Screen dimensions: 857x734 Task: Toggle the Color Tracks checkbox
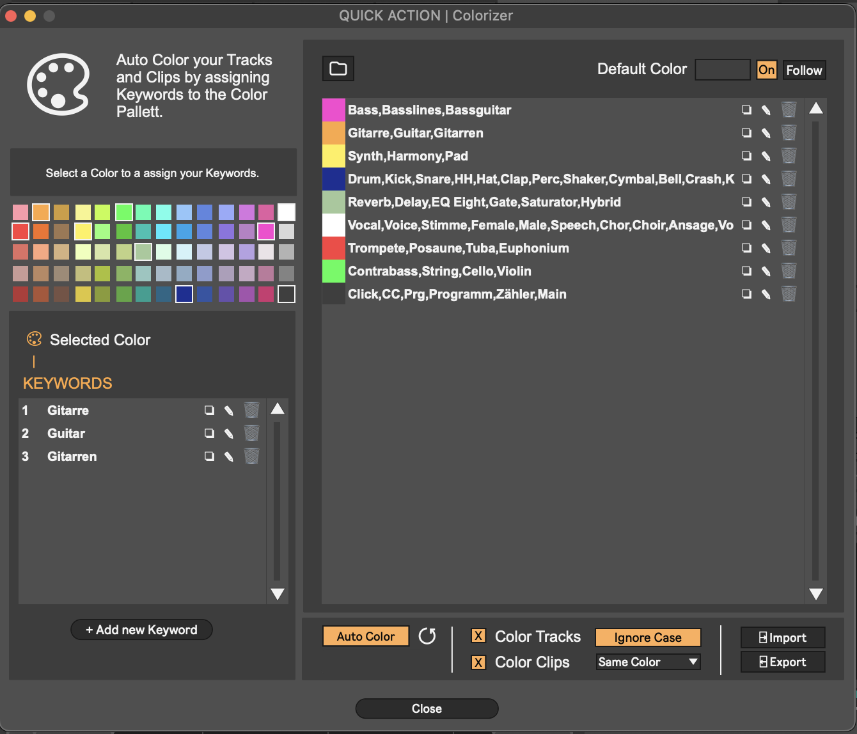[x=478, y=636]
